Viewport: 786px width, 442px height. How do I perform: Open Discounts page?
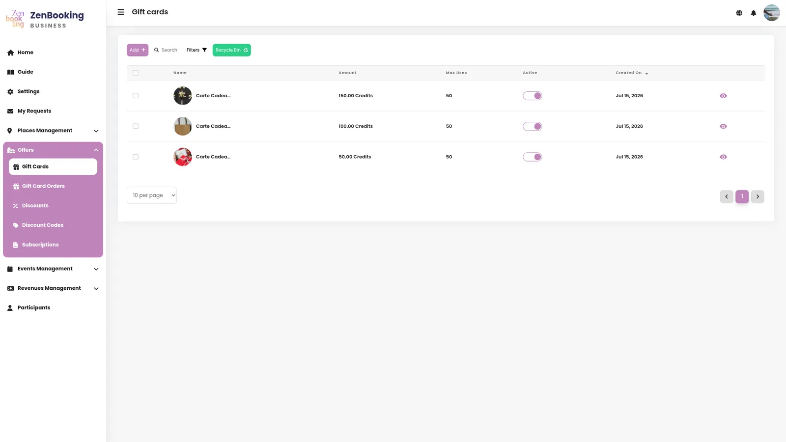(53, 206)
